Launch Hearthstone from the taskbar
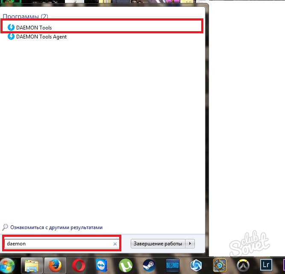Screen dimensions: 285x274 (219, 266)
